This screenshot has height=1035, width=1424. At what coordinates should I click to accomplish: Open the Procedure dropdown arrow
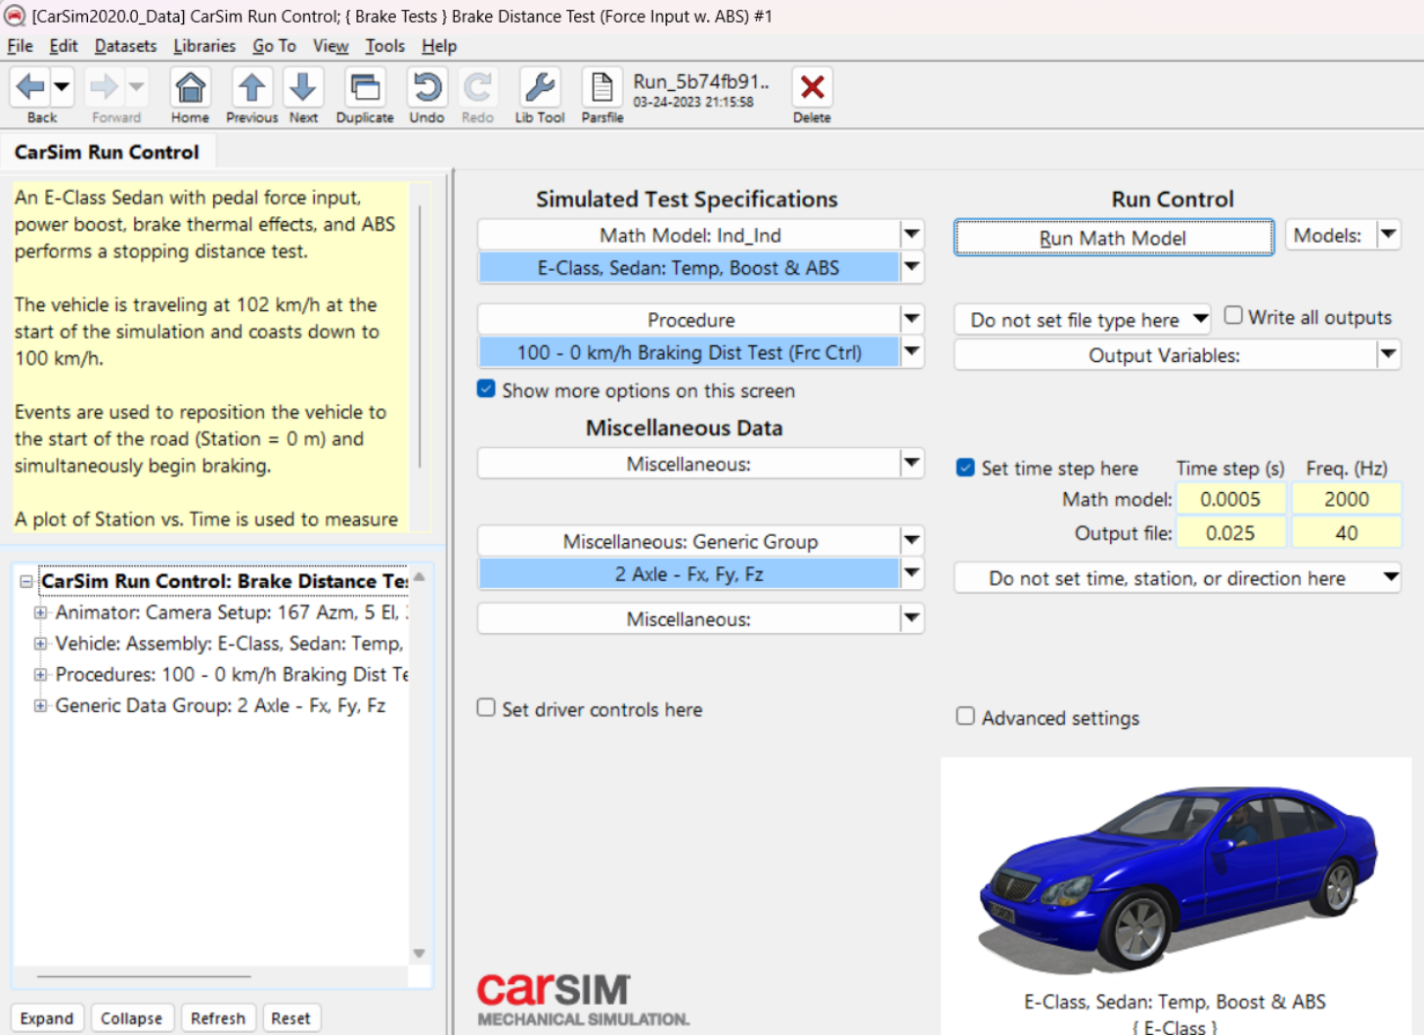click(912, 319)
